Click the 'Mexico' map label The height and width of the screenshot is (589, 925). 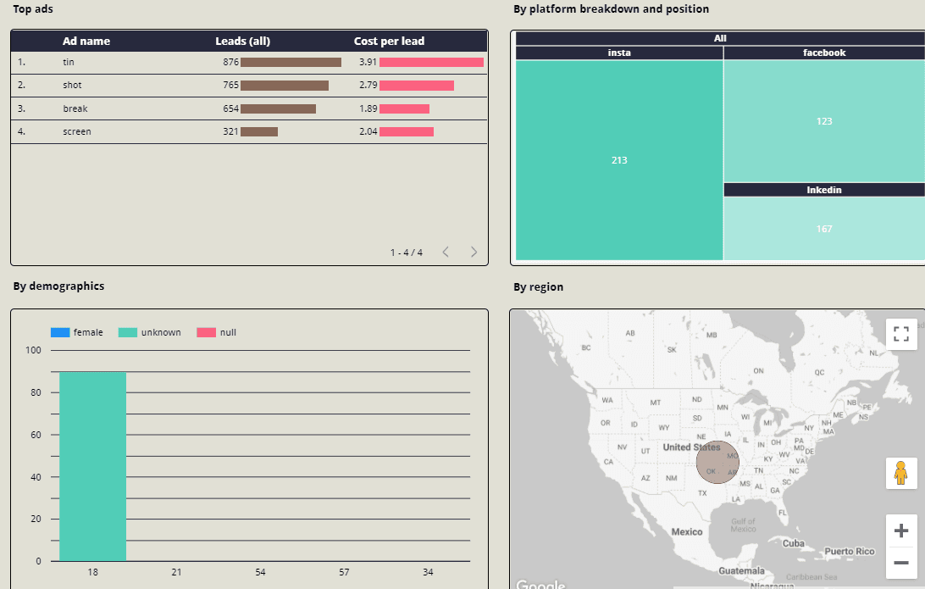click(687, 531)
